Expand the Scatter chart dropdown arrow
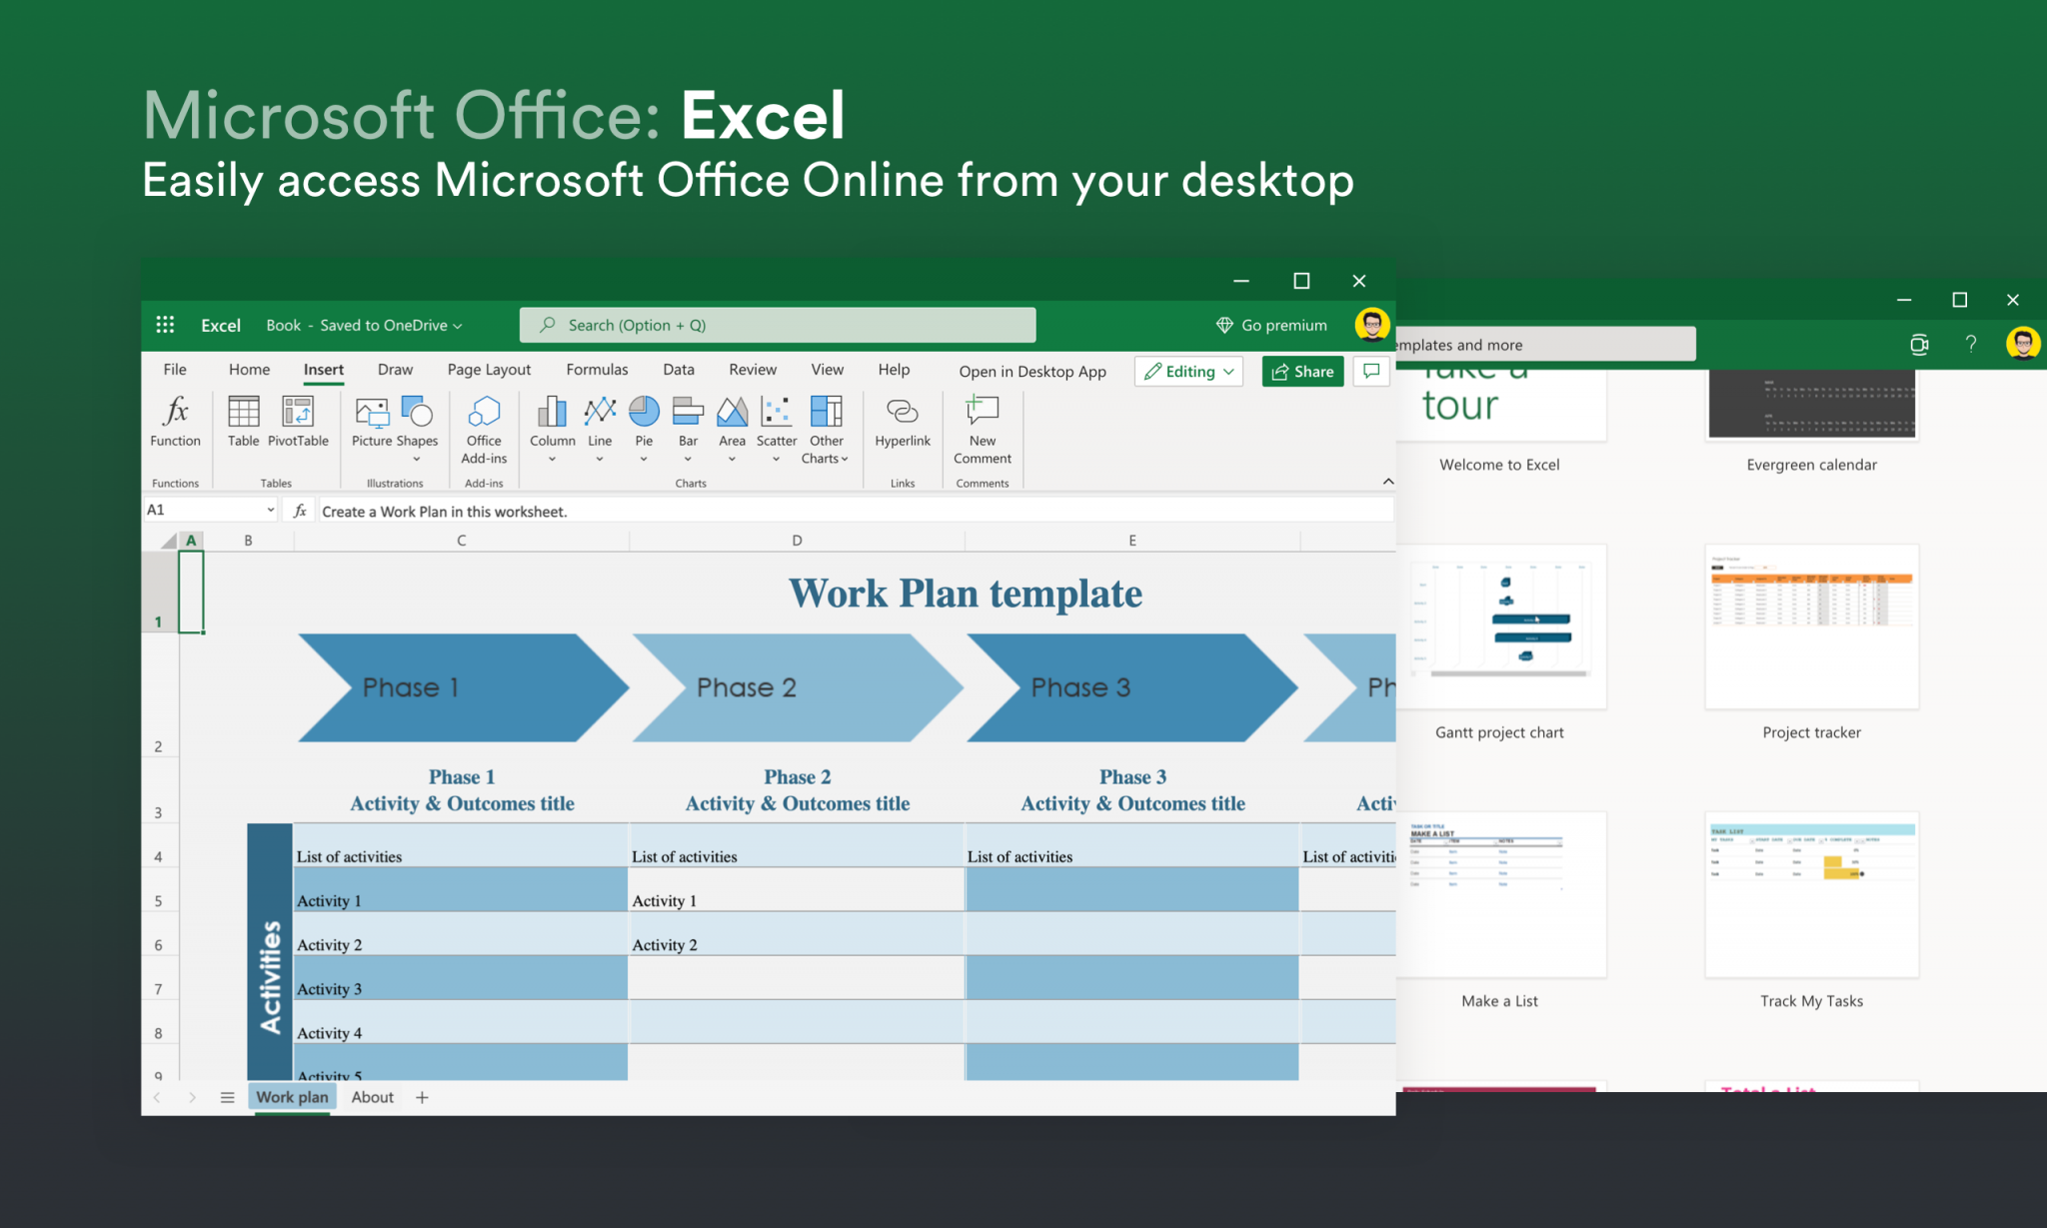 (x=777, y=460)
